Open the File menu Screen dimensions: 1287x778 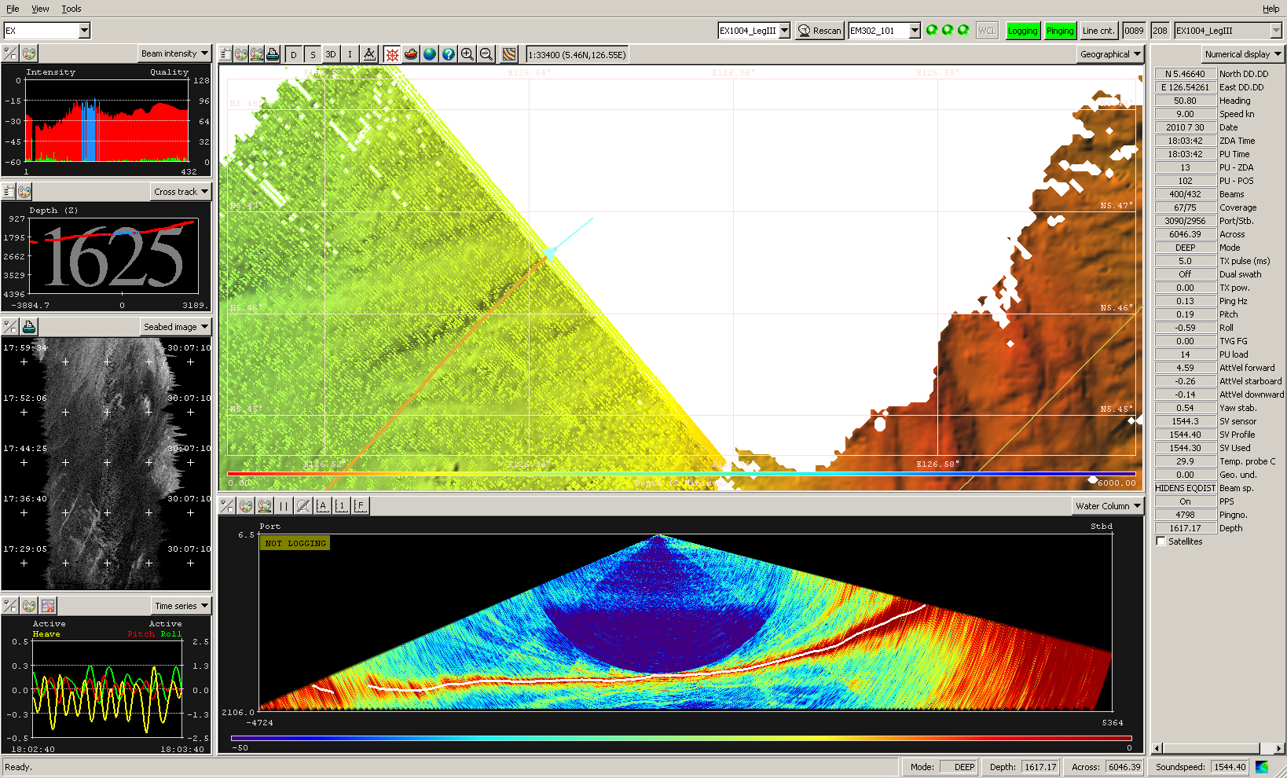(13, 9)
